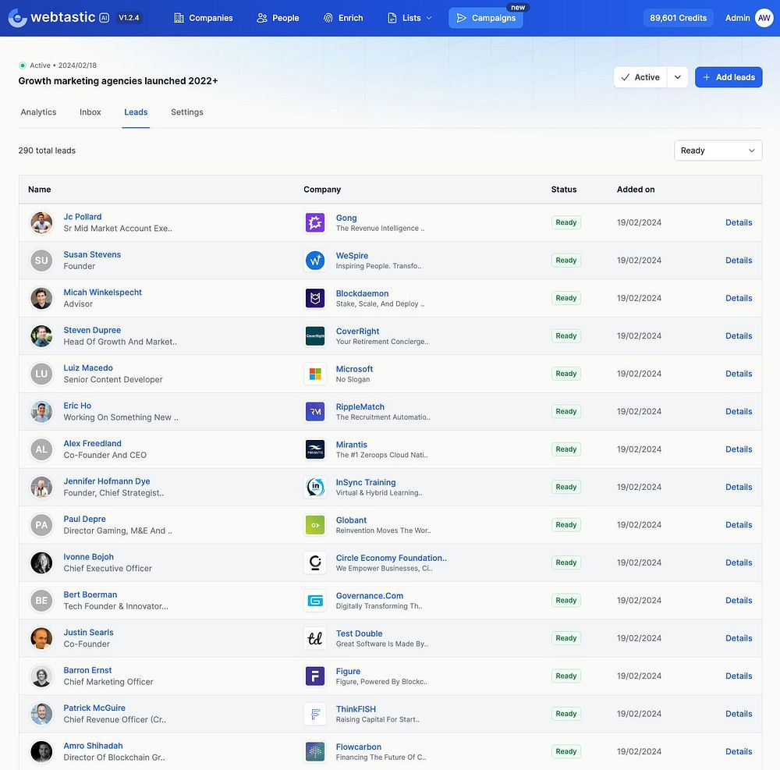The height and width of the screenshot is (770, 780).
Task: Click the webtastic logo icon
Action: [x=17, y=18]
